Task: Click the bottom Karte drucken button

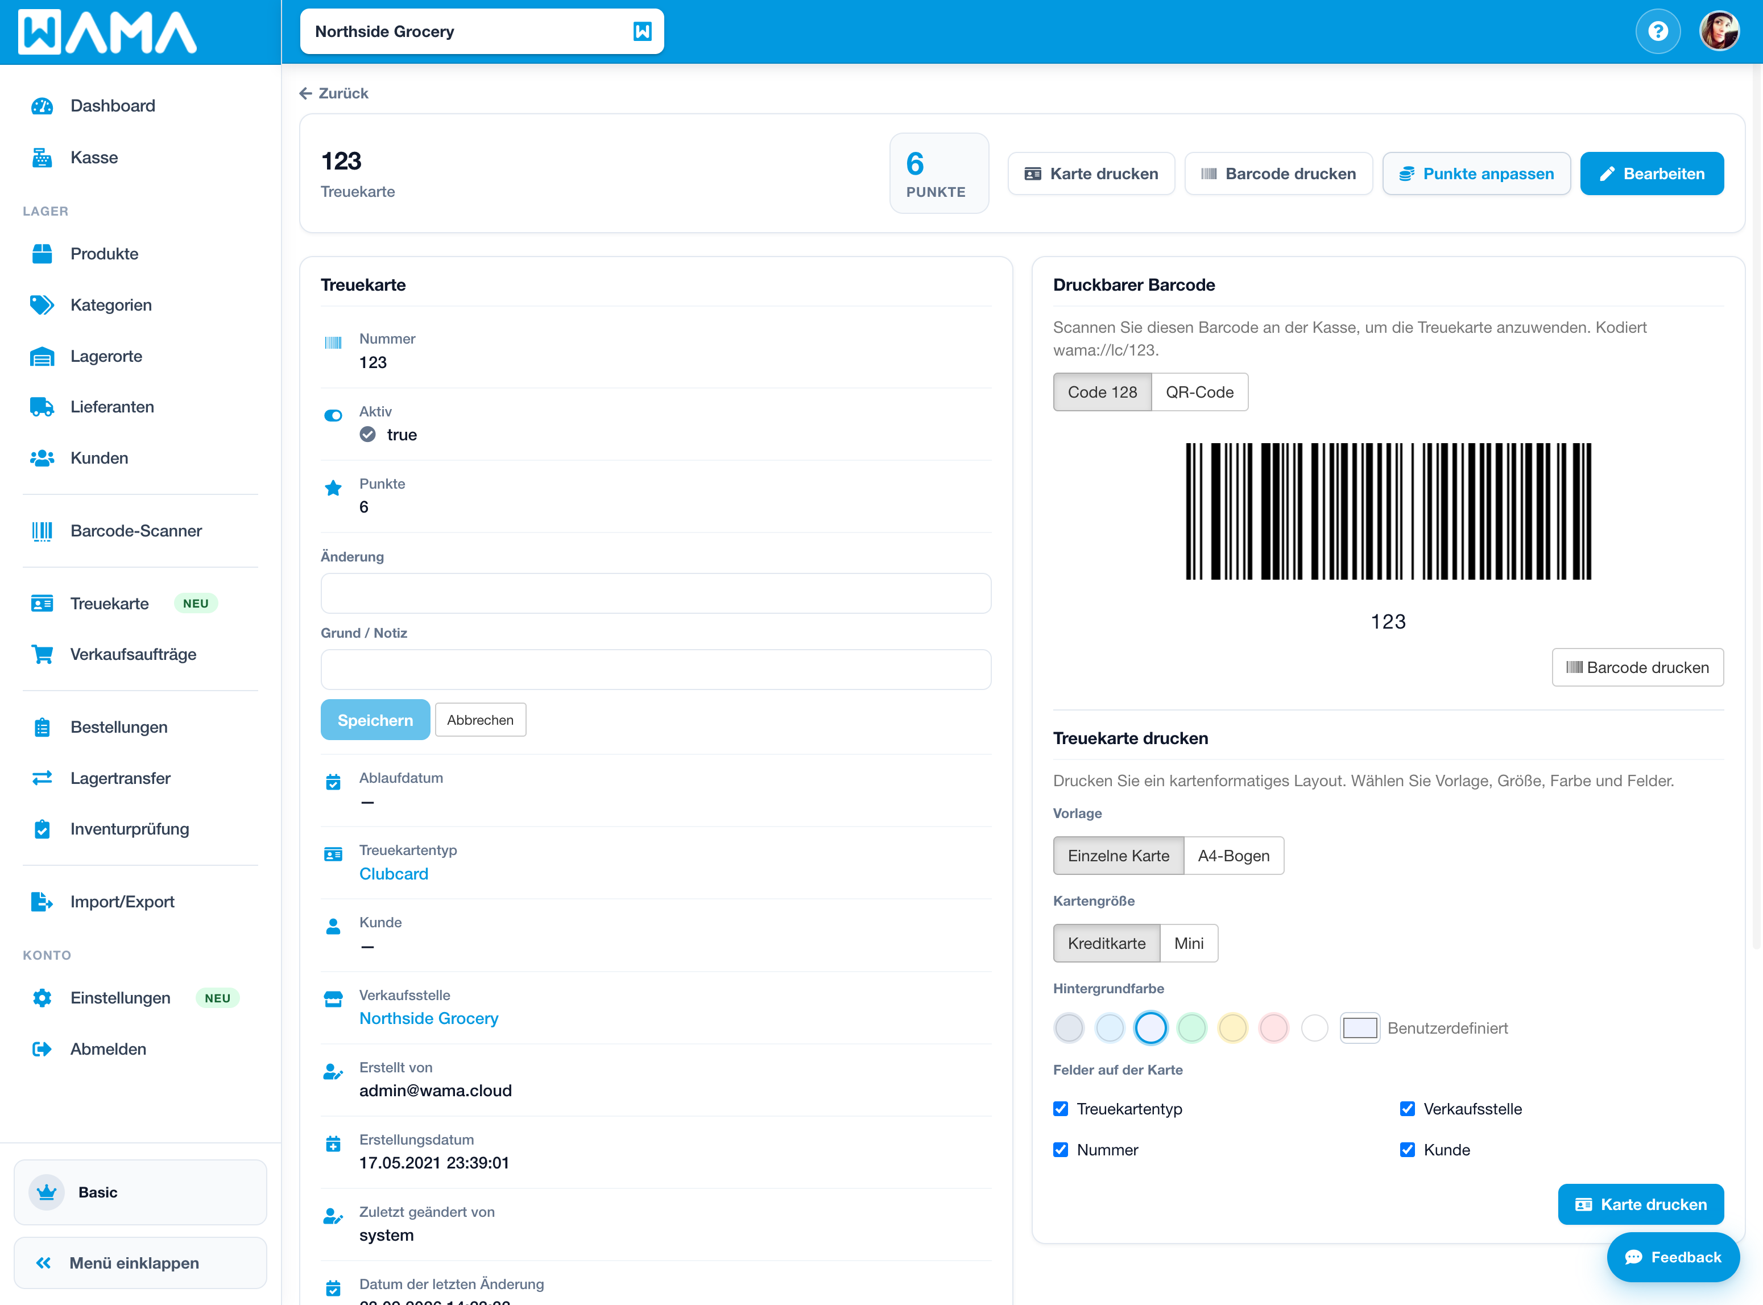Action: 1641,1205
